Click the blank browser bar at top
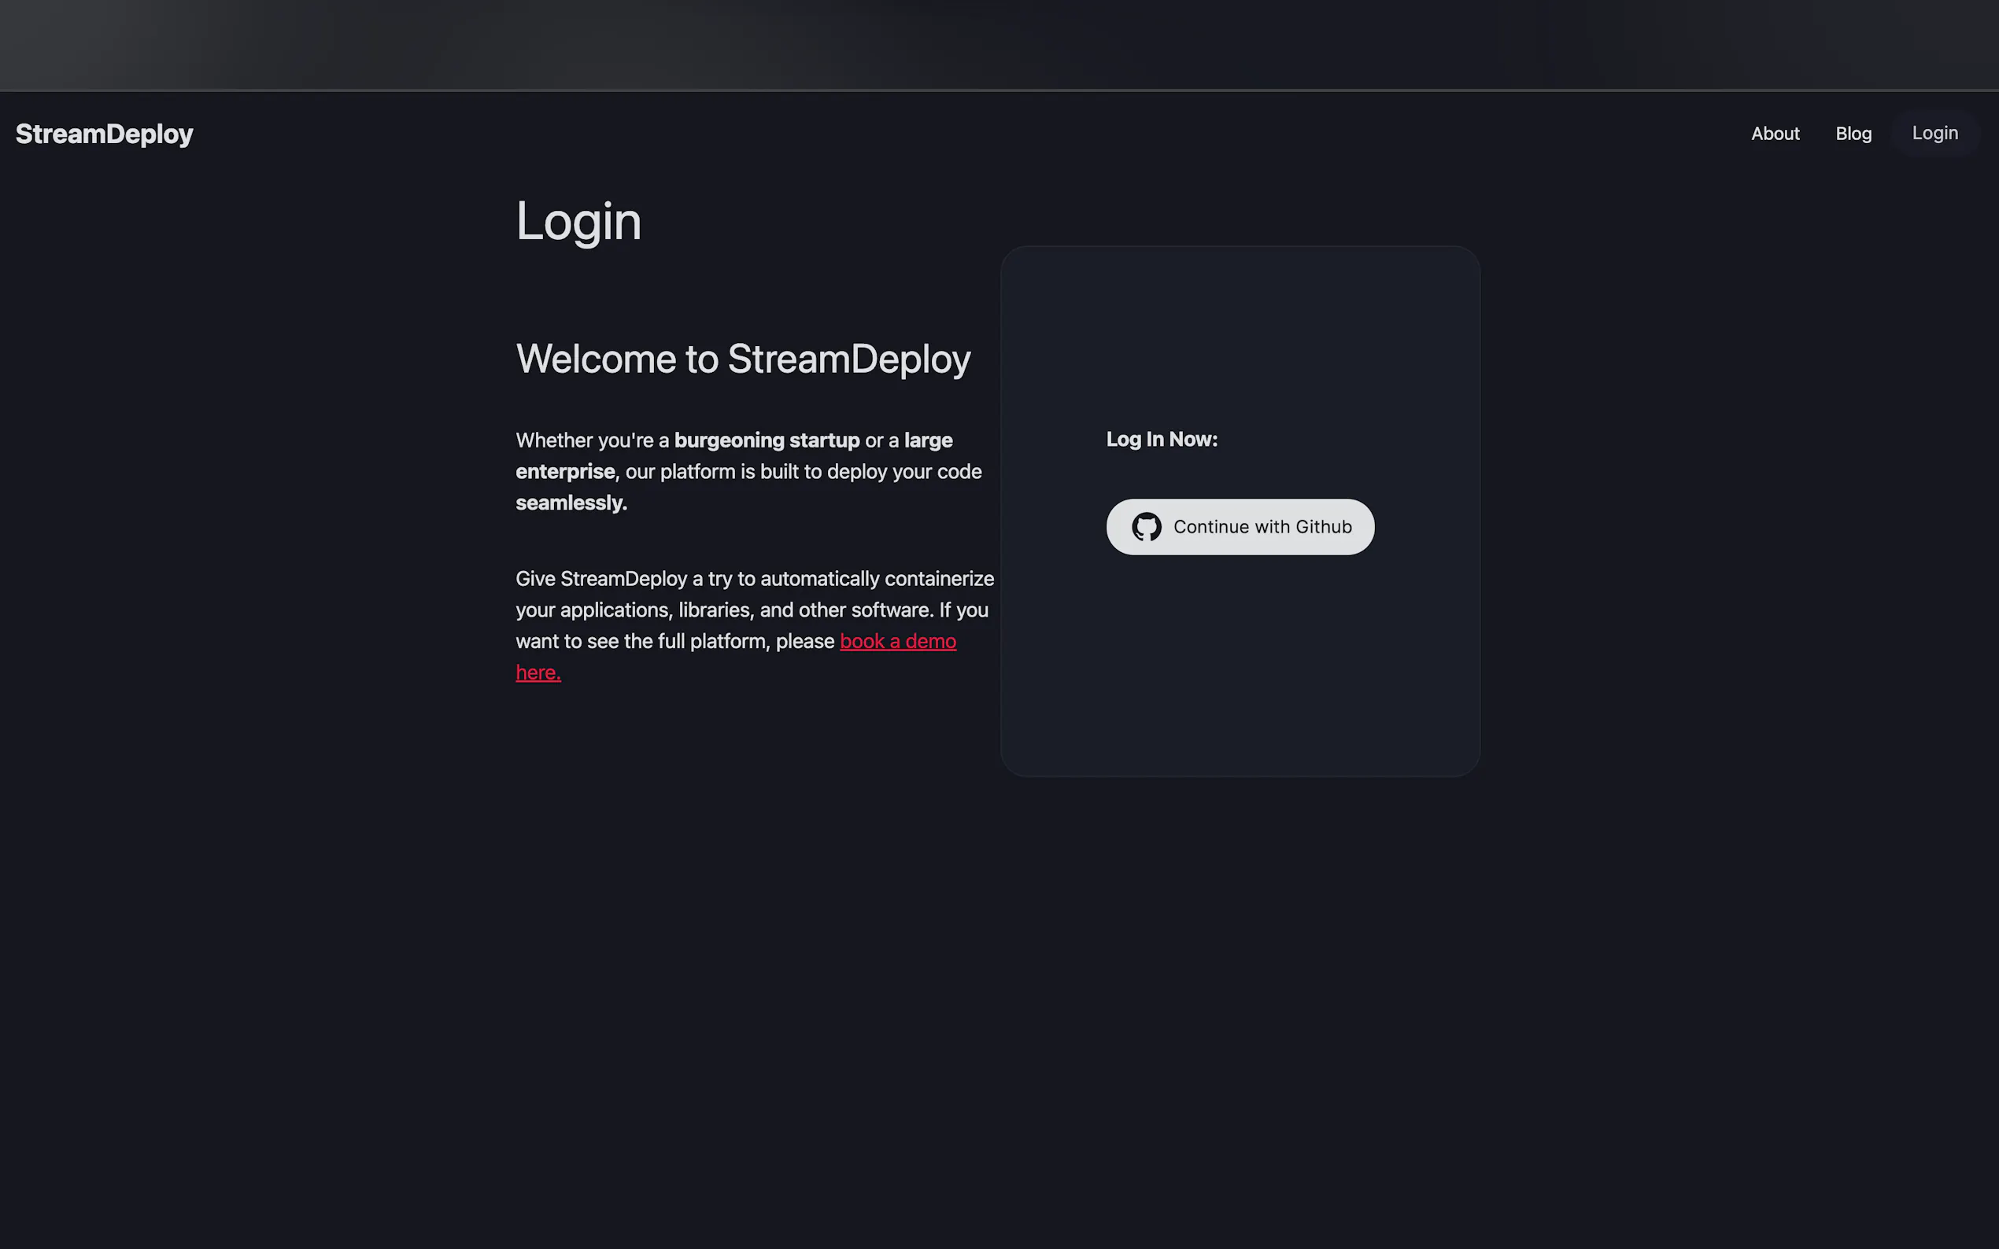The width and height of the screenshot is (1999, 1249). pos(999,45)
